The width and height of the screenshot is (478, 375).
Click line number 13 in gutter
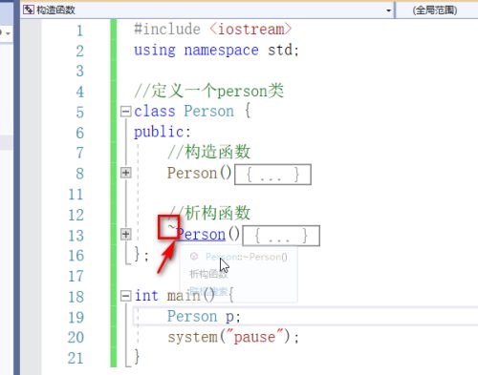(76, 236)
